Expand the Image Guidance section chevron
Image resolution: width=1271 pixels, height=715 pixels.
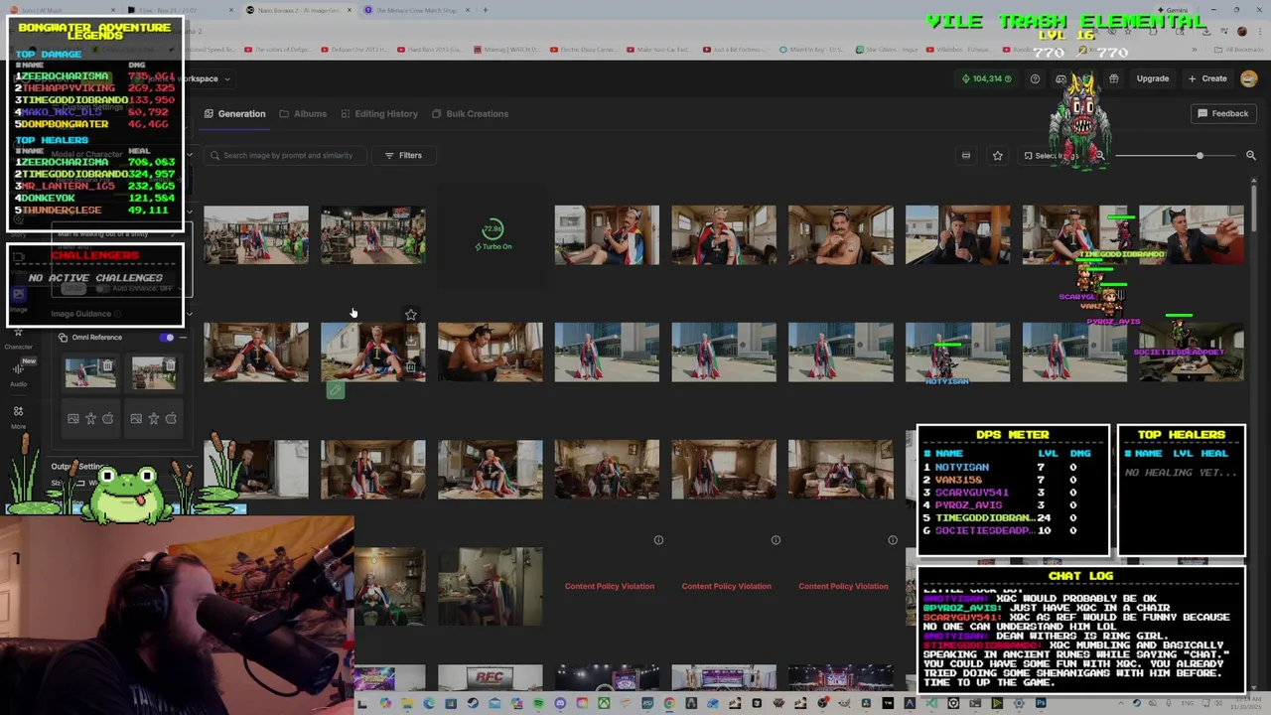[x=189, y=315]
